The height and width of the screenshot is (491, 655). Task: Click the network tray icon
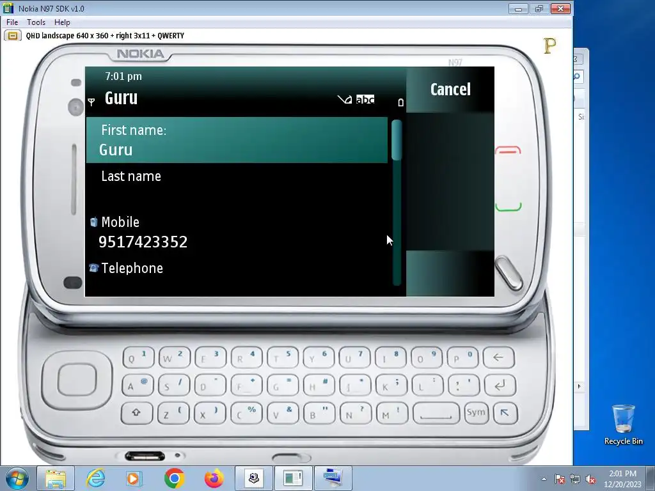click(x=575, y=479)
